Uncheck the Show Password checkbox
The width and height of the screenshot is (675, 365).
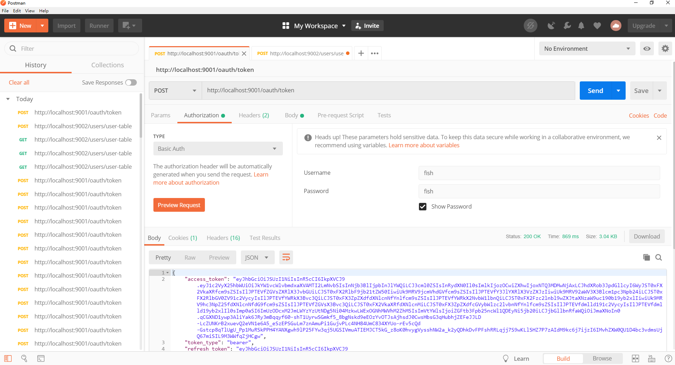click(422, 206)
